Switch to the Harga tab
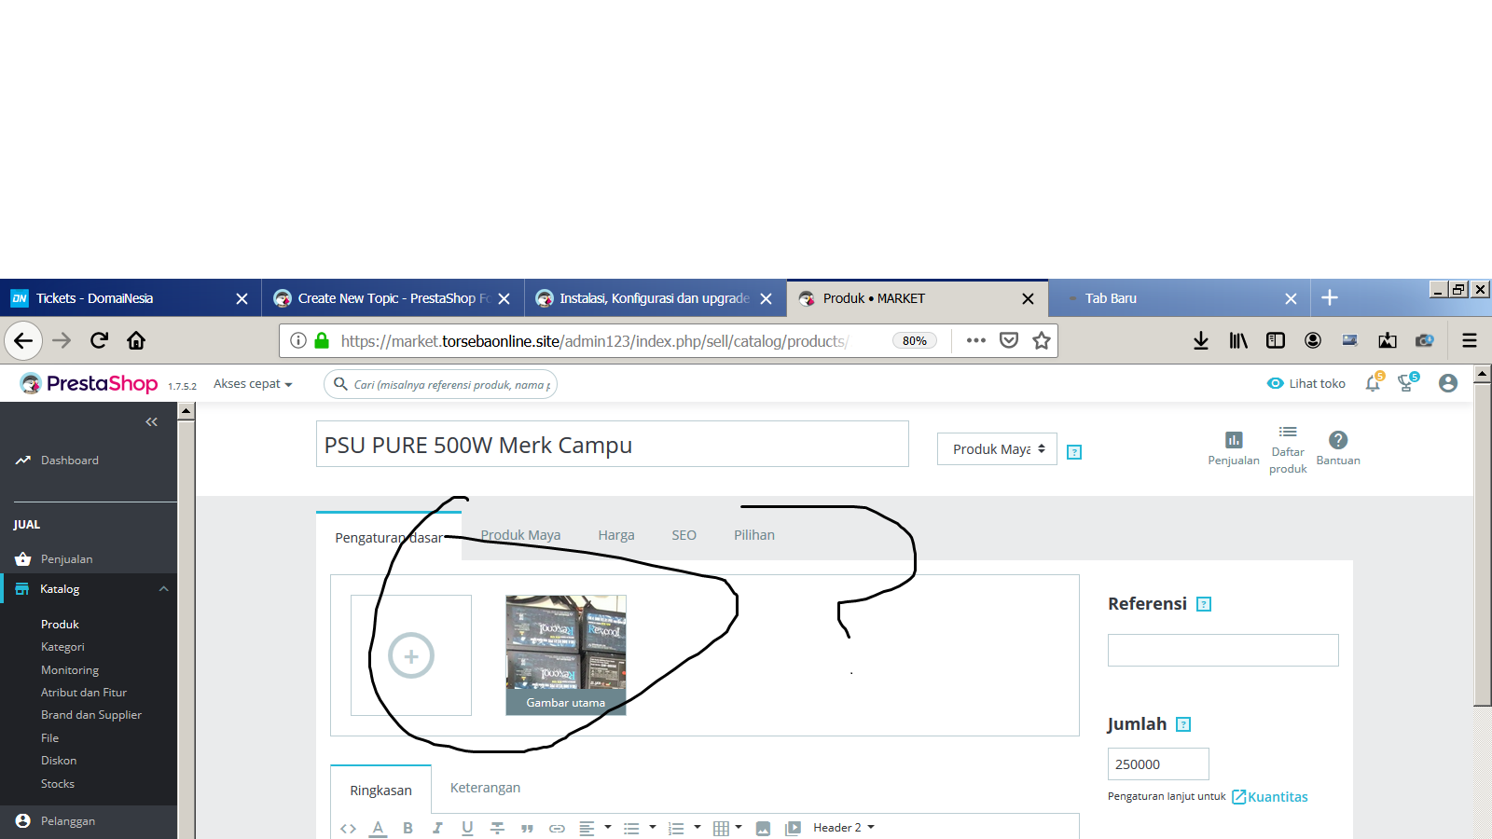Viewport: 1492px width, 839px height. pyautogui.click(x=616, y=535)
